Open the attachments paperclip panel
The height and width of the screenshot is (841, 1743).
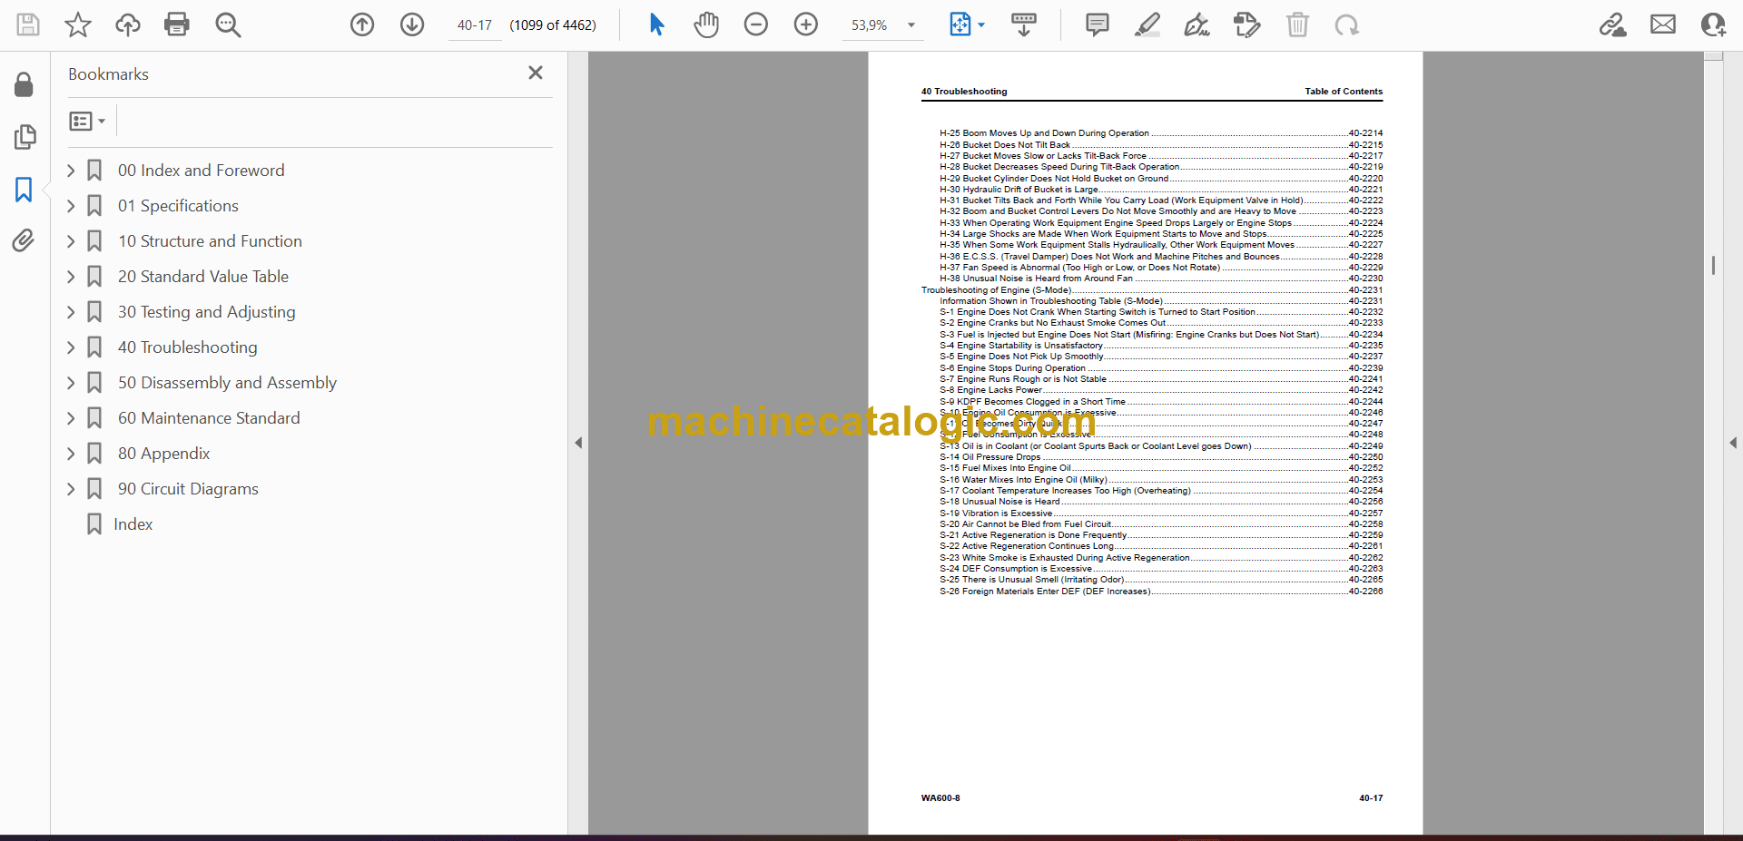pyautogui.click(x=24, y=240)
